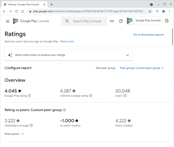Click the Go to Download reports link

[149, 34]
